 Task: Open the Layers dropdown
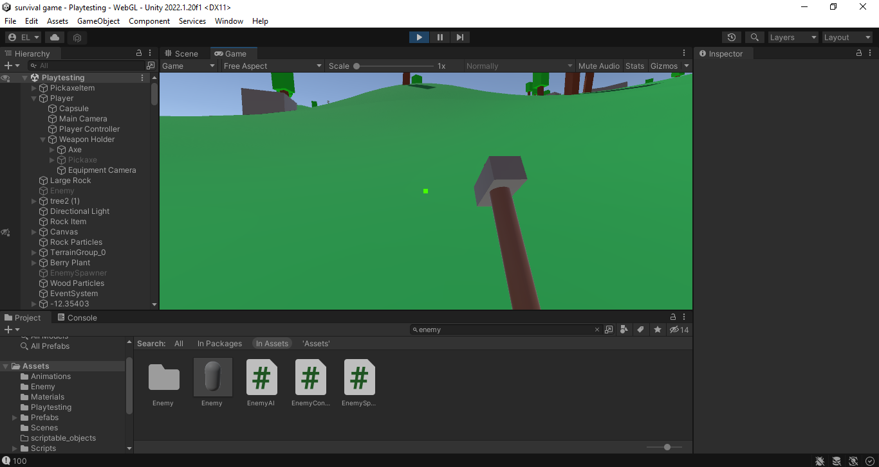click(793, 37)
